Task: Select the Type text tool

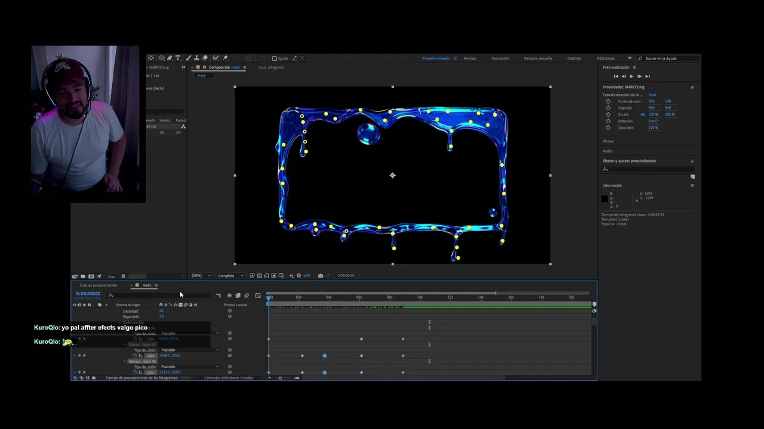Action: tap(178, 58)
